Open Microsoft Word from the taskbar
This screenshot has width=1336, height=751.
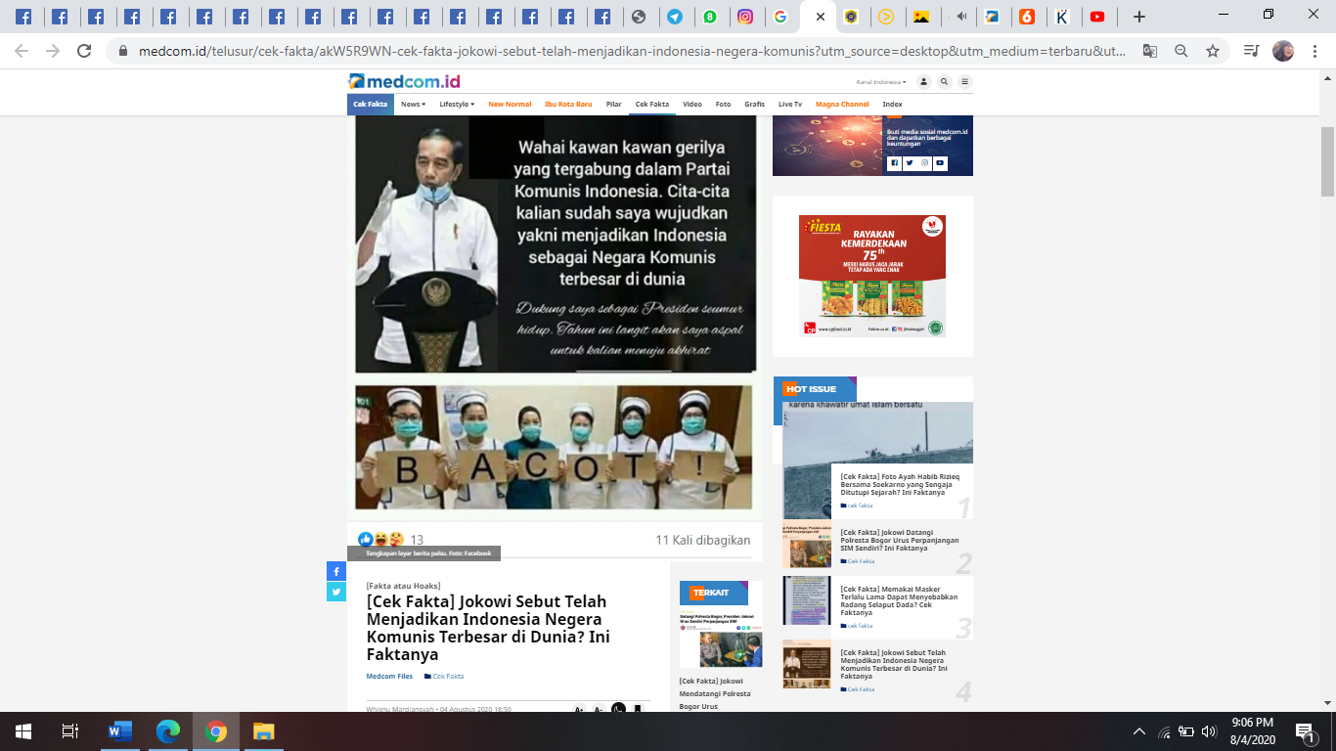(120, 730)
